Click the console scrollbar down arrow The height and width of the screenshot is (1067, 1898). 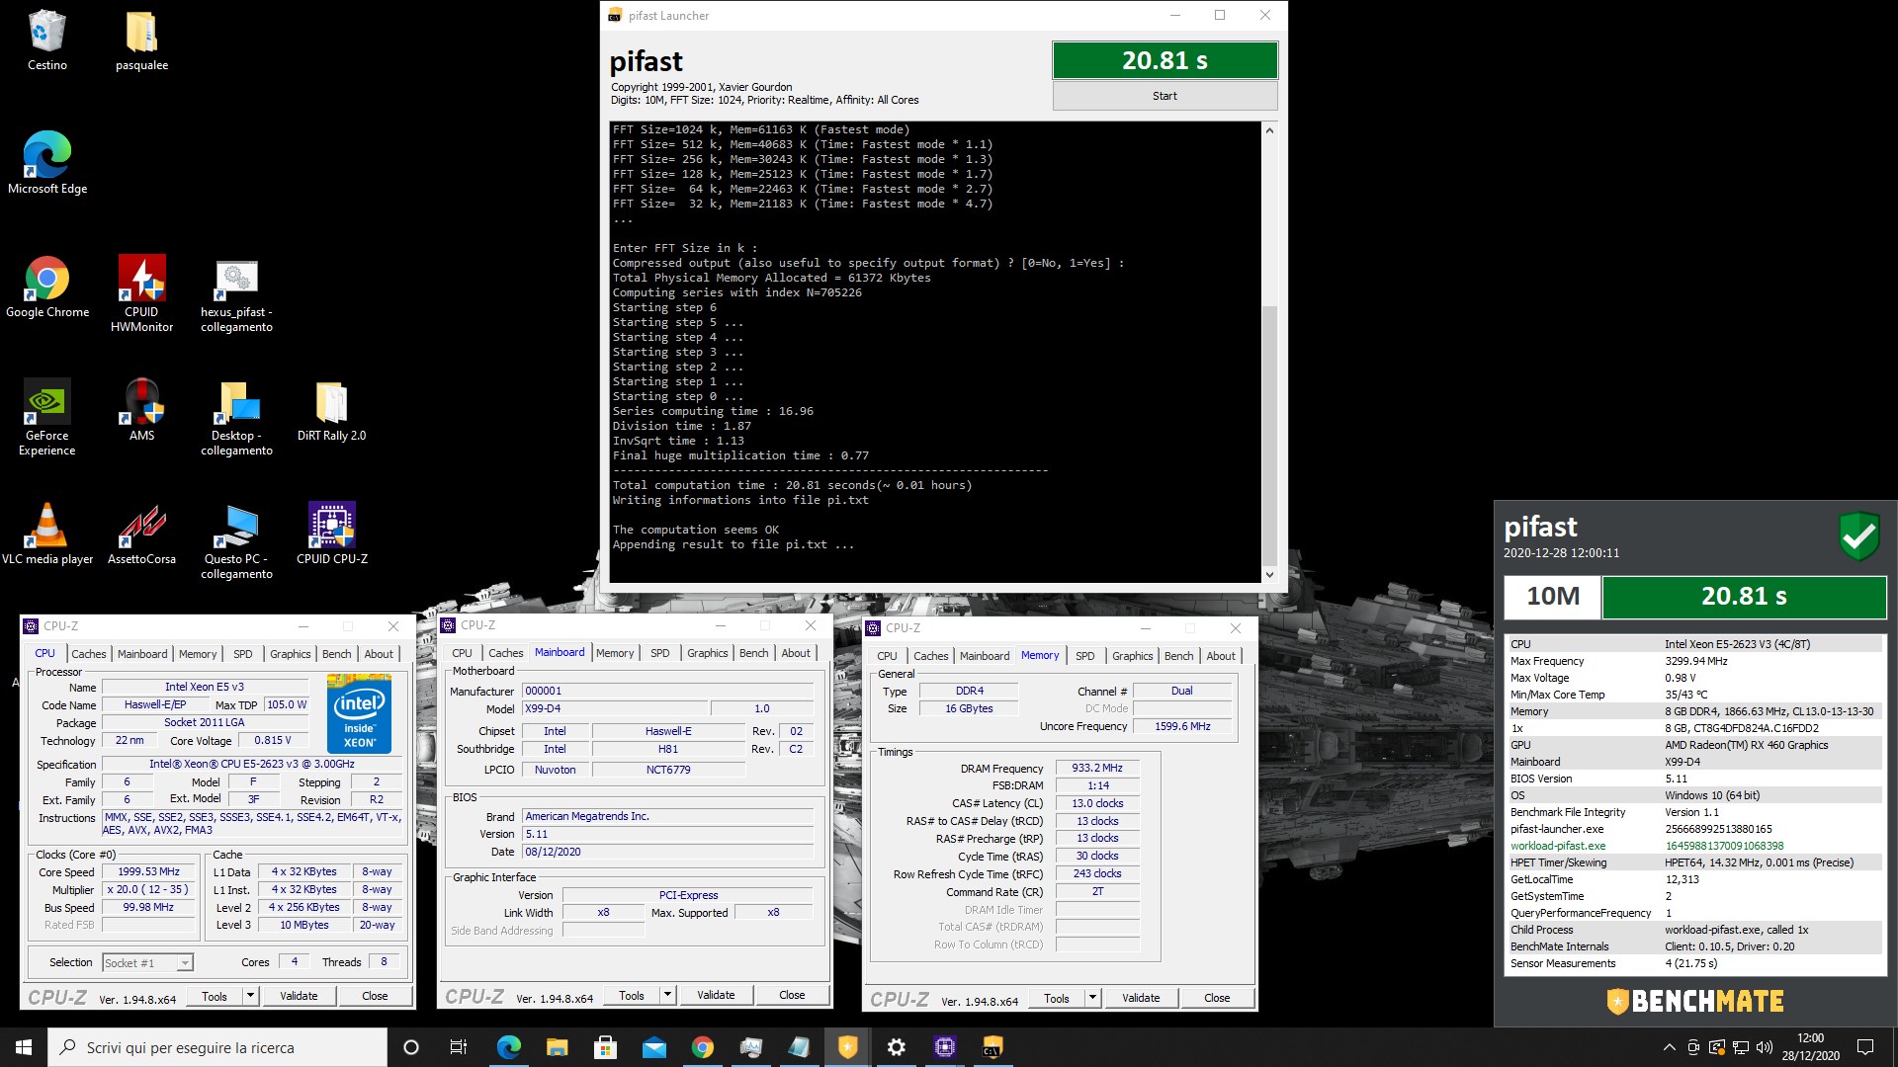(1269, 575)
